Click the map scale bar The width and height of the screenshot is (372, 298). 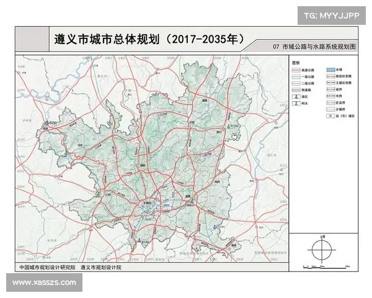(x=327, y=268)
